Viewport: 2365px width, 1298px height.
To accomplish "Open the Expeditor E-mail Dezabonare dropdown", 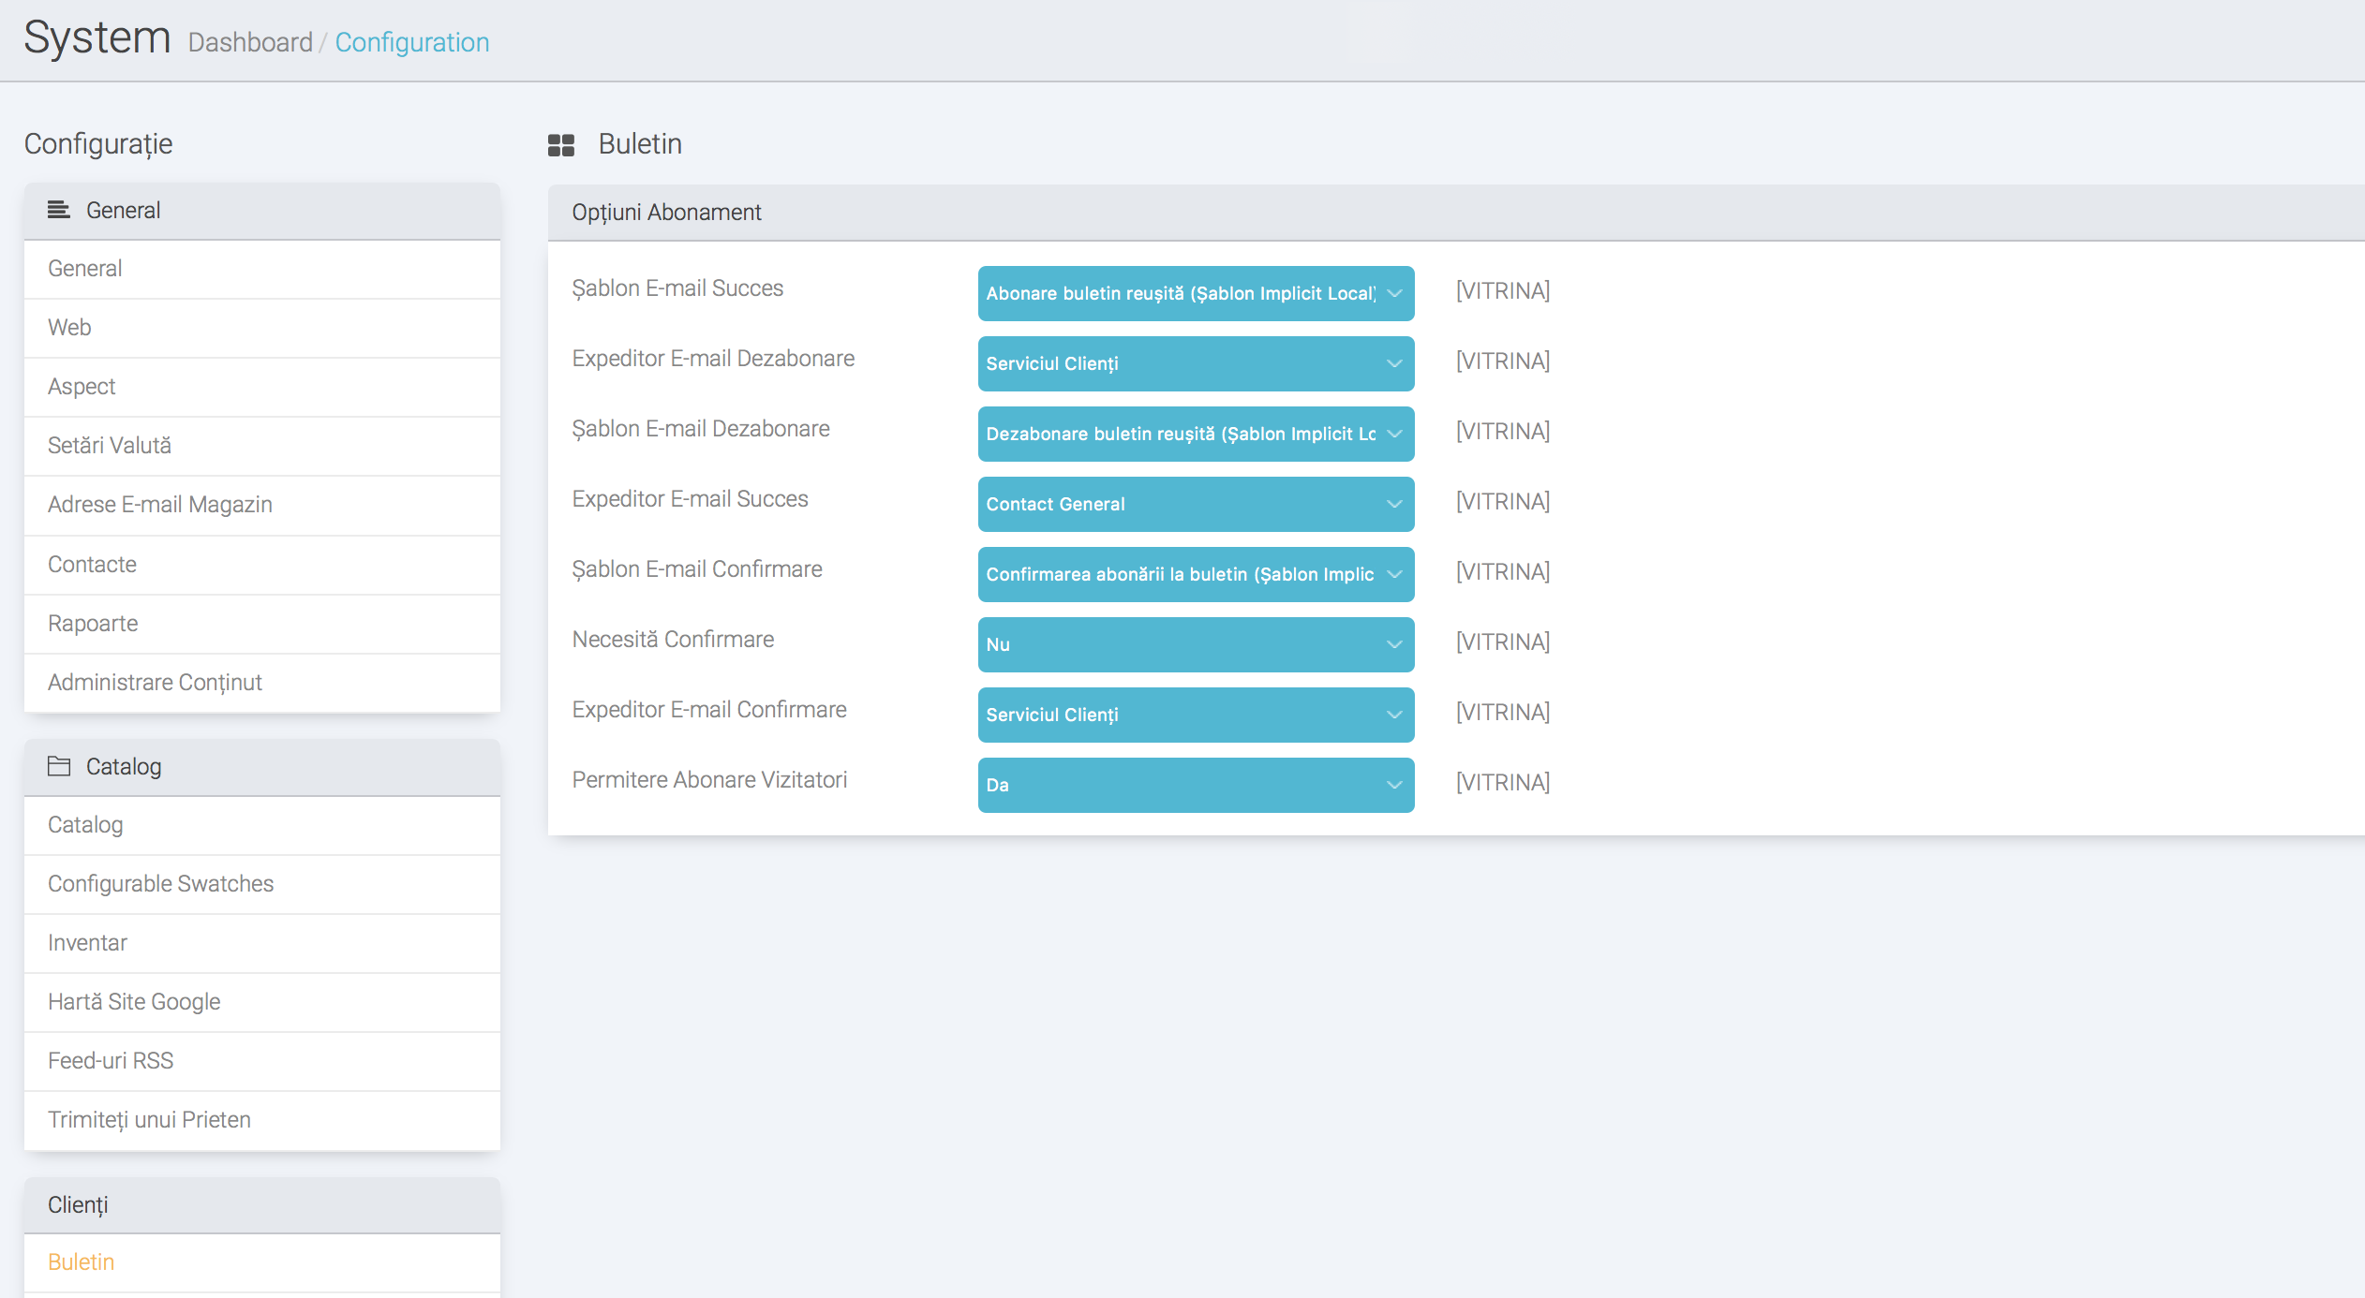I will 1196,363.
